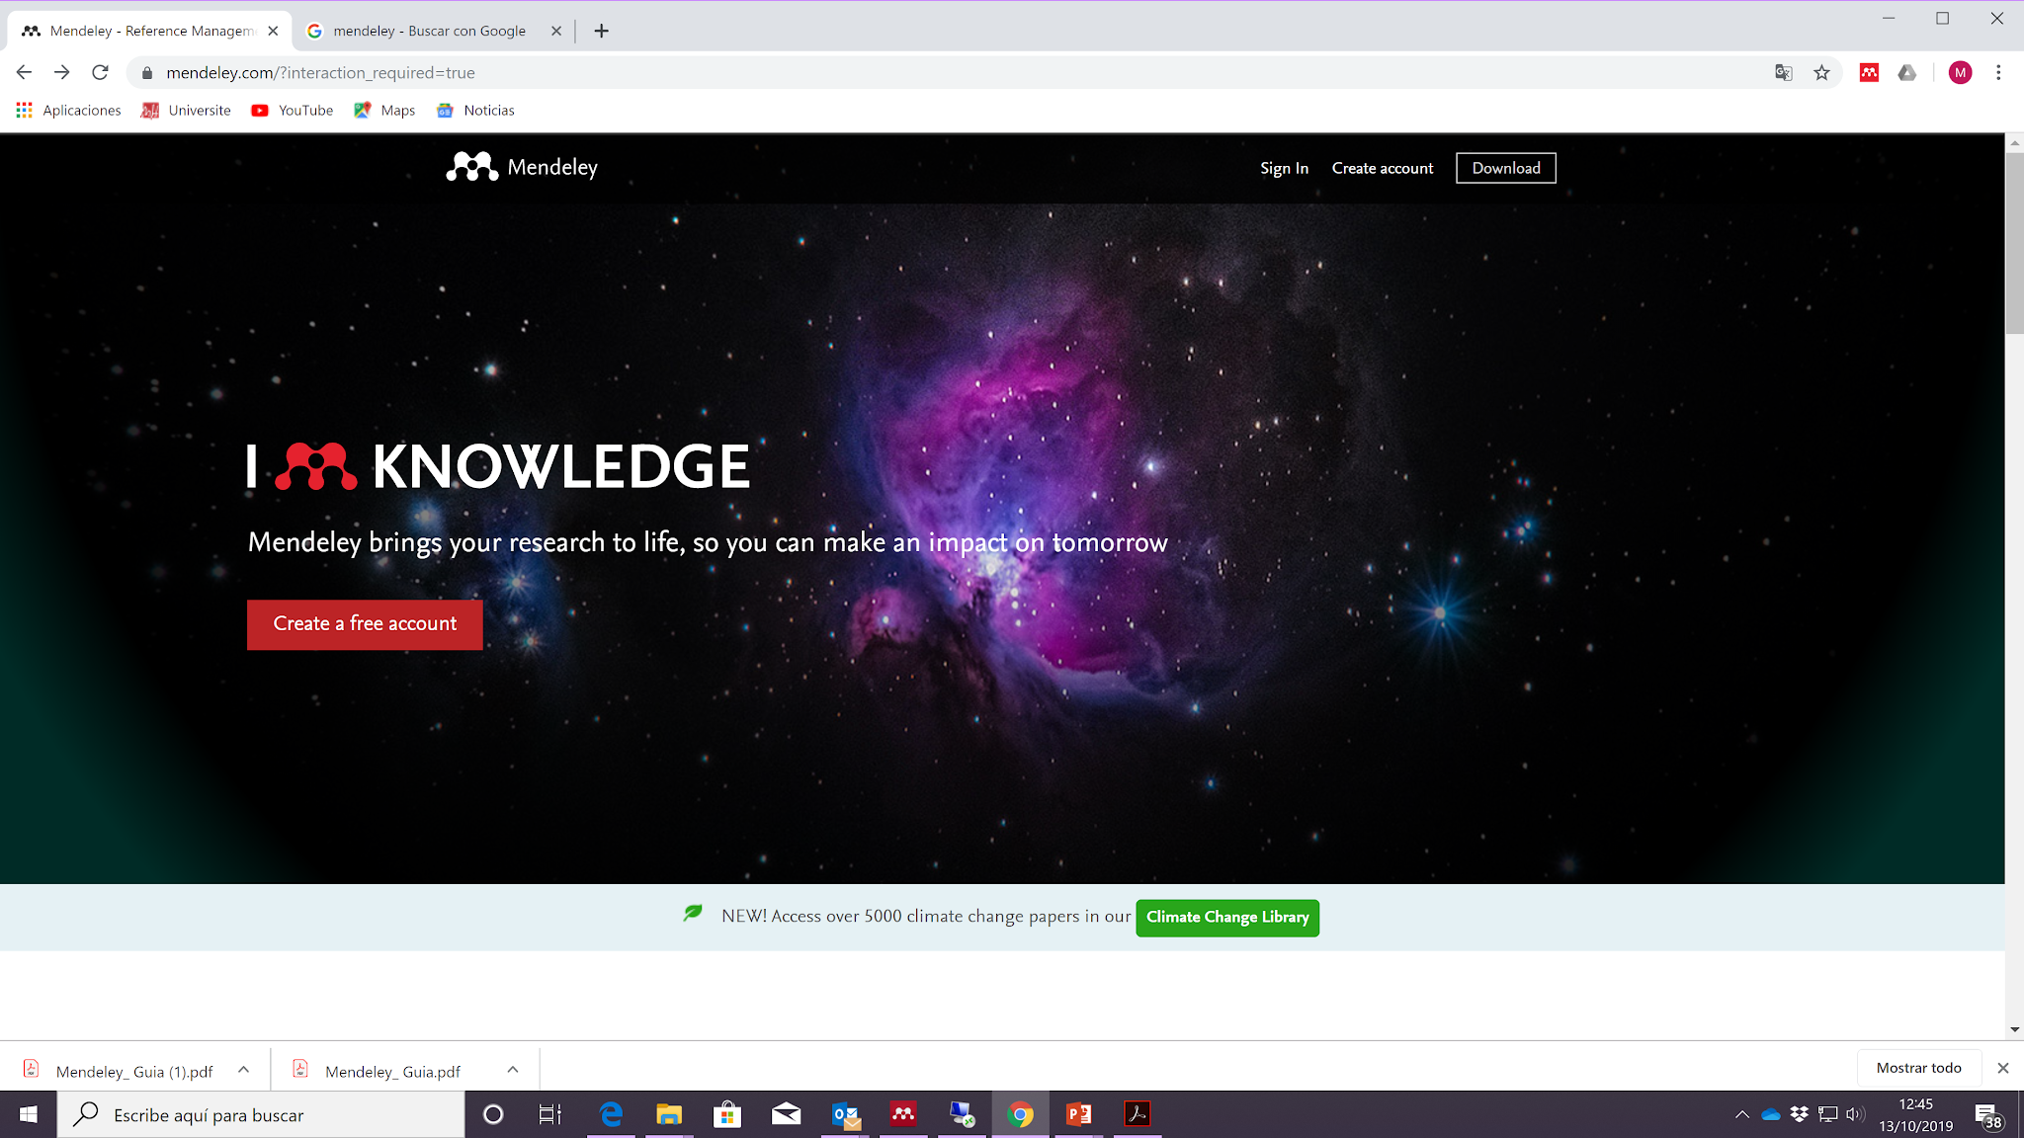This screenshot has height=1138, width=2024.
Task: Expand options for Mendeley_ Guia.pdf download
Action: point(512,1070)
